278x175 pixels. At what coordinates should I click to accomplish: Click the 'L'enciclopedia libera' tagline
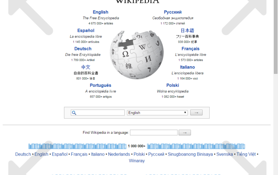coord(187,73)
